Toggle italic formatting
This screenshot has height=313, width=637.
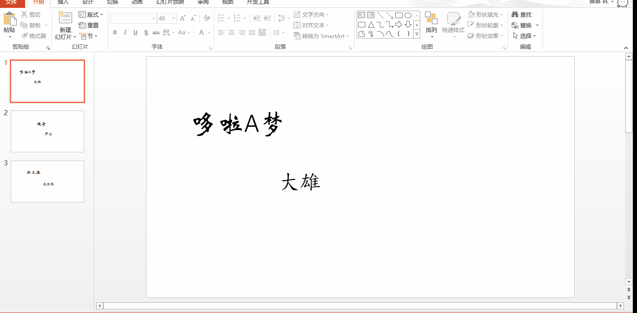coord(125,33)
